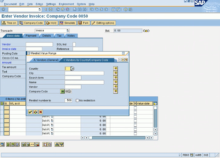Open the search help tab list icon
The image size is (220, 158).
(x=126, y=60)
